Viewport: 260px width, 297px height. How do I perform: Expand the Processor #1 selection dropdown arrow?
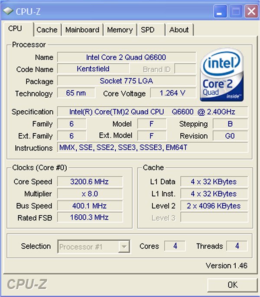click(x=124, y=246)
